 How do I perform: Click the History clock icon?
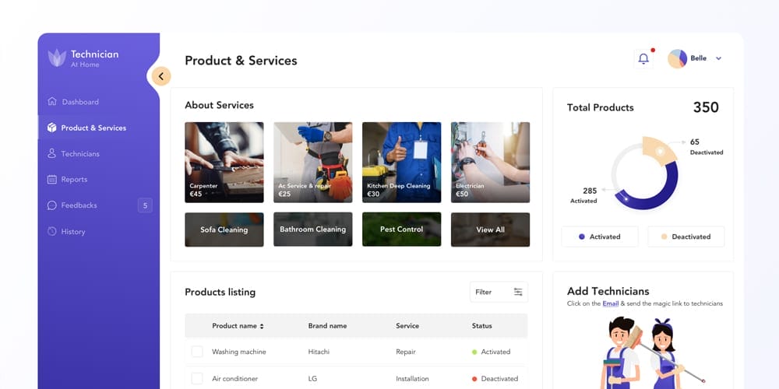click(x=51, y=231)
